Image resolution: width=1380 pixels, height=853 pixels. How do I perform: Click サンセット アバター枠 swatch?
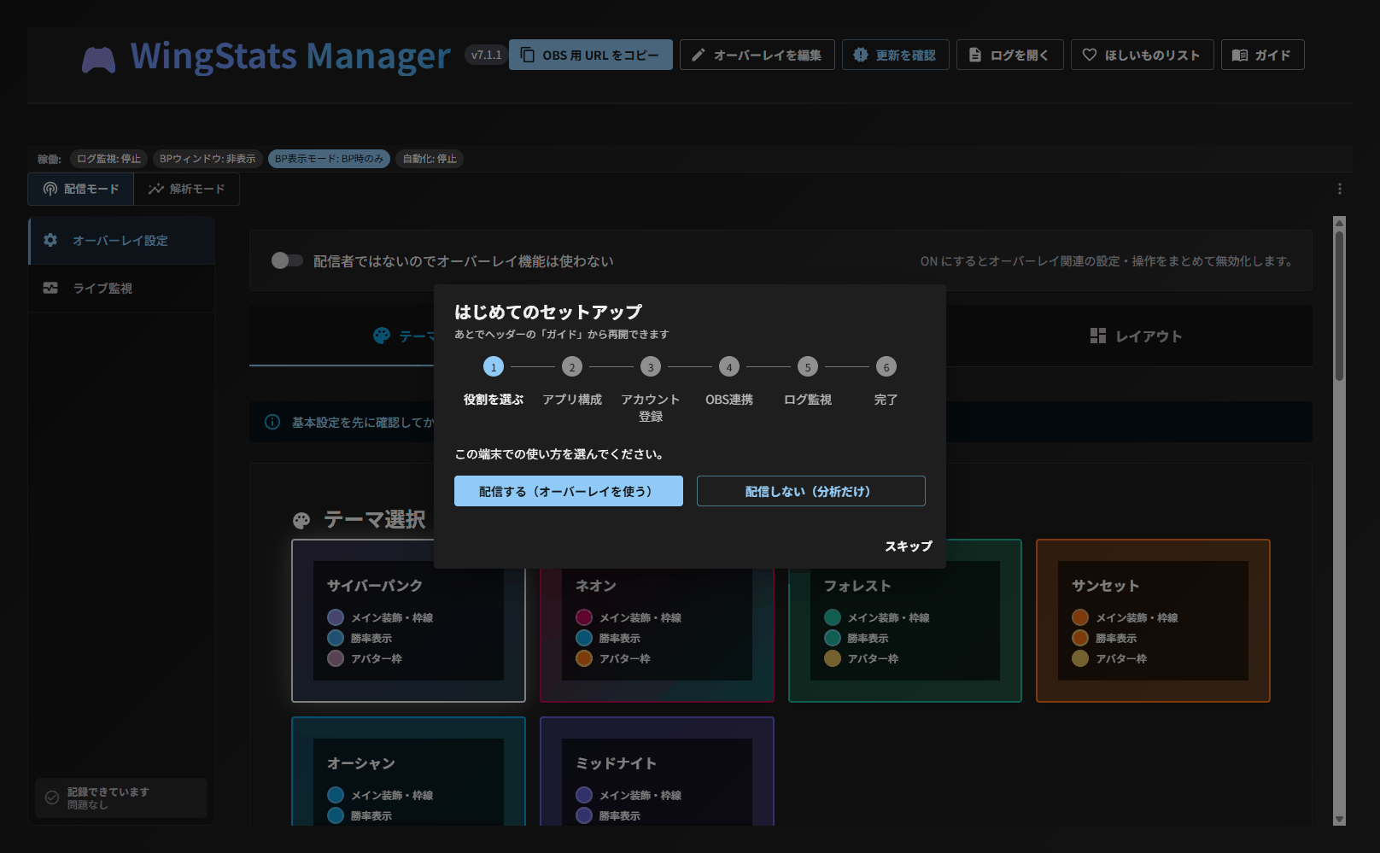click(x=1080, y=658)
